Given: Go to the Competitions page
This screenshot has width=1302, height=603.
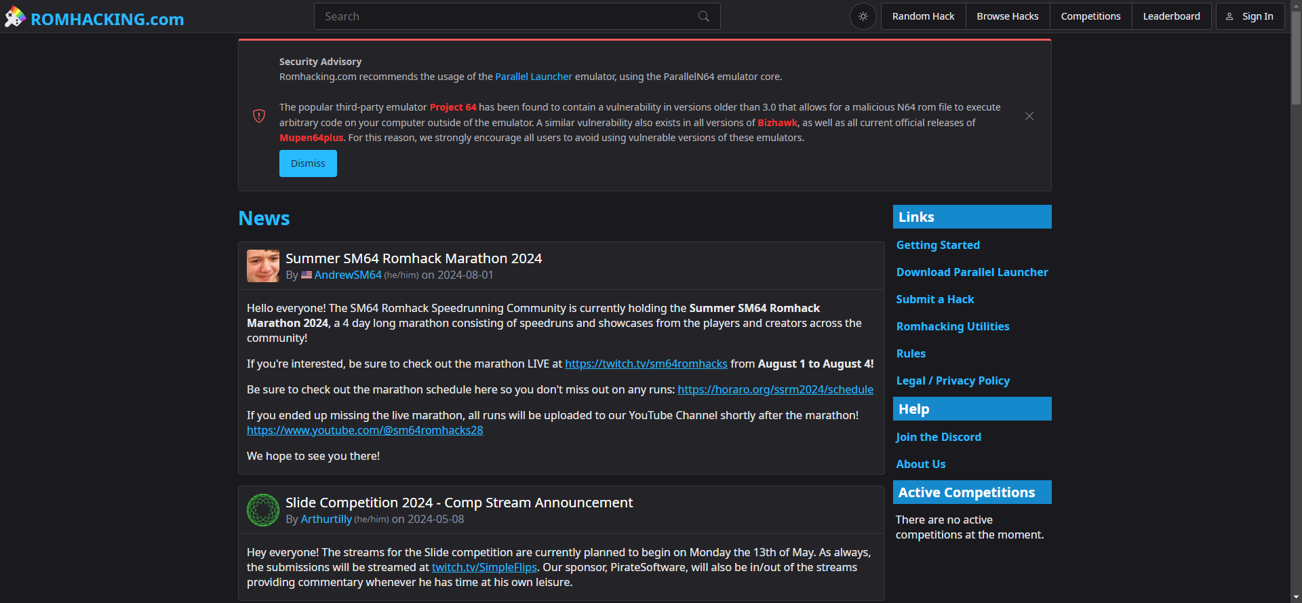Looking at the screenshot, I should (1090, 16).
